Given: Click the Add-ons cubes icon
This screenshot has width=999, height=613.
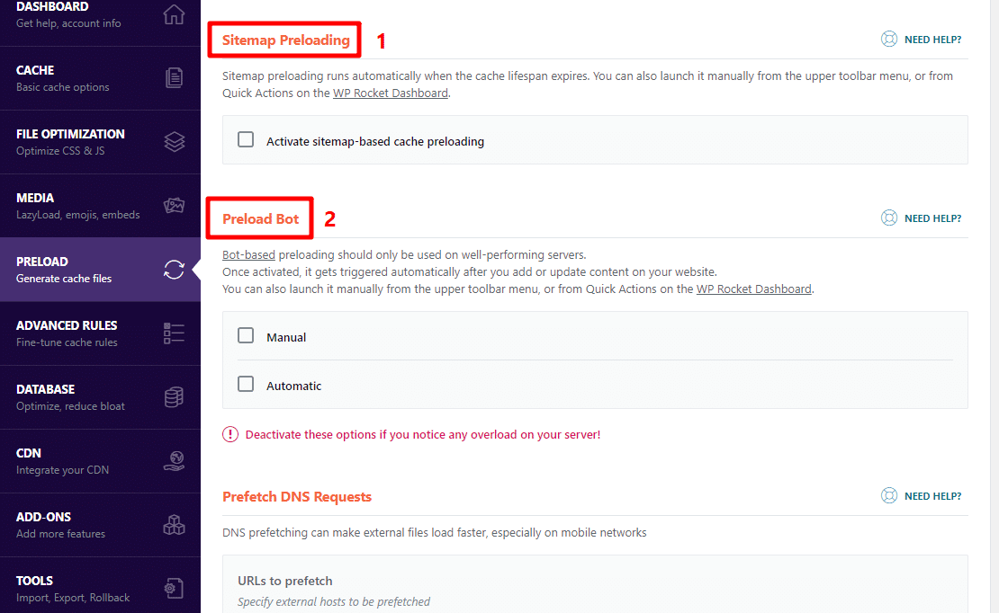Looking at the screenshot, I should (x=174, y=525).
